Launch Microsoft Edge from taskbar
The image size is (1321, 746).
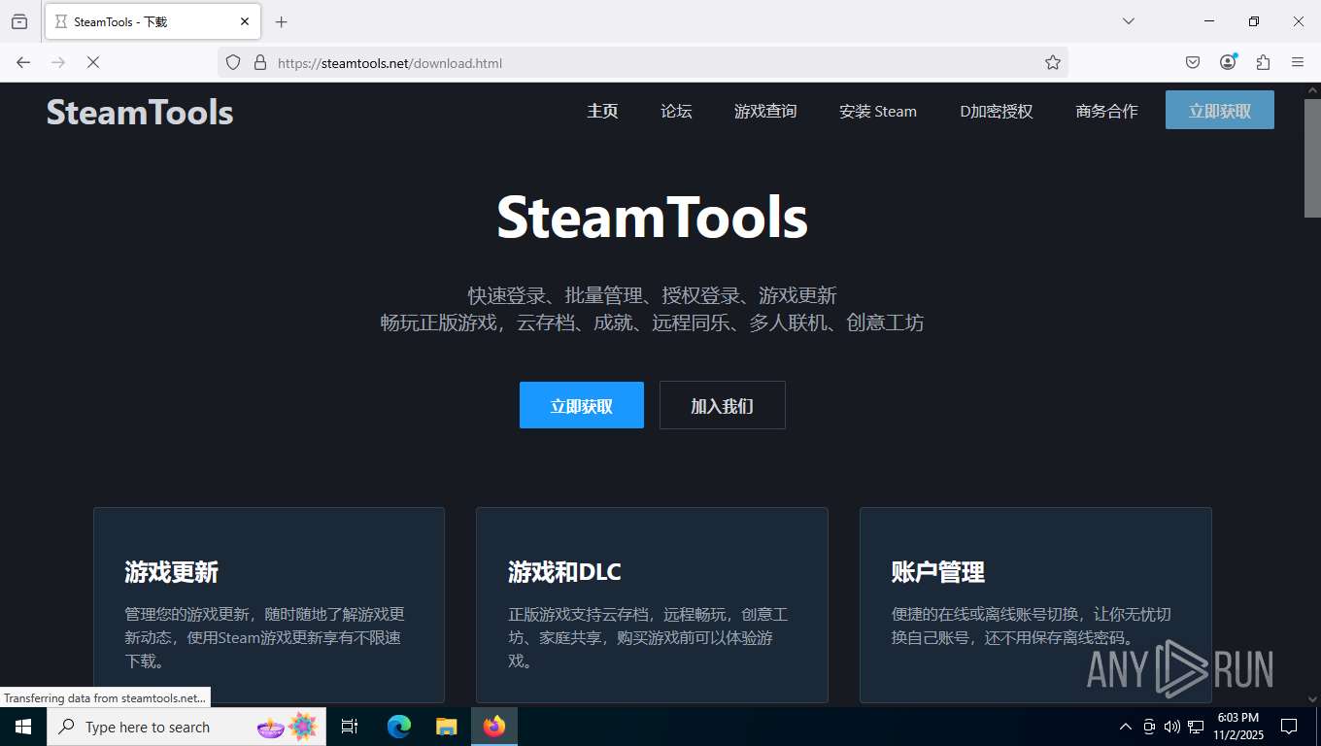click(399, 727)
